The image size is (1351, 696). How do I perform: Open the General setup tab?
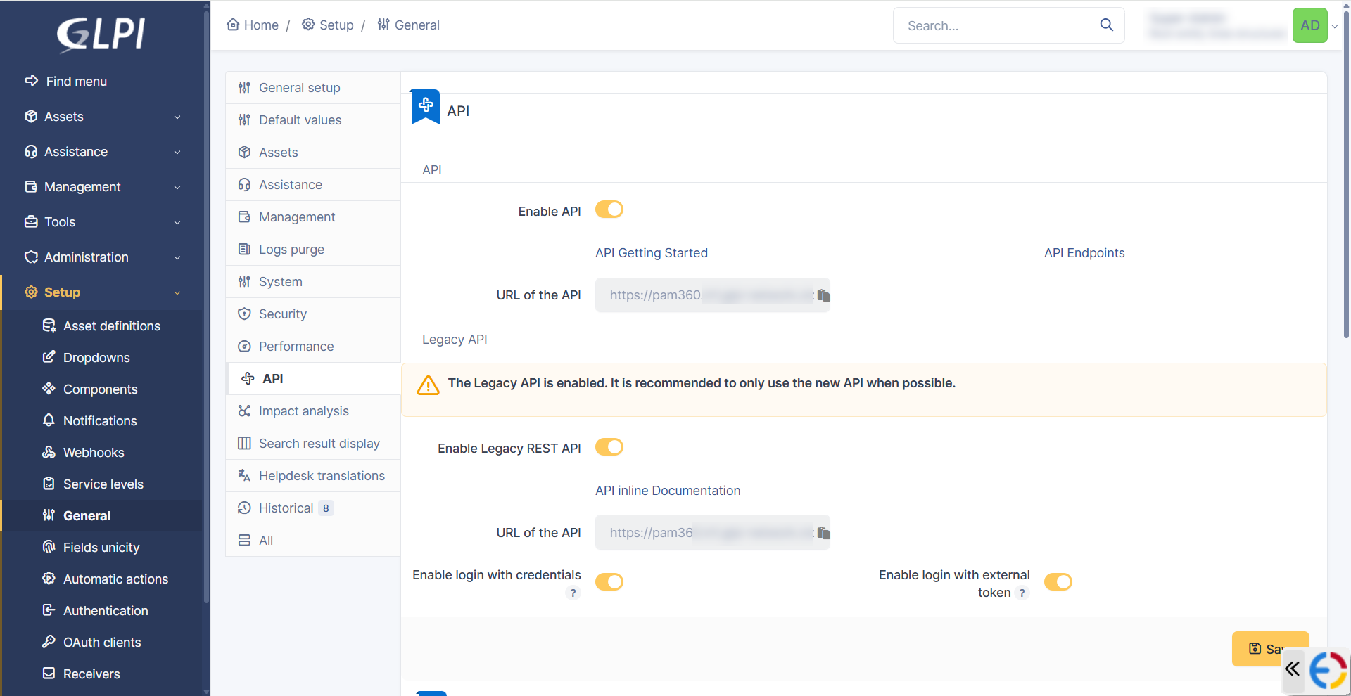point(313,88)
